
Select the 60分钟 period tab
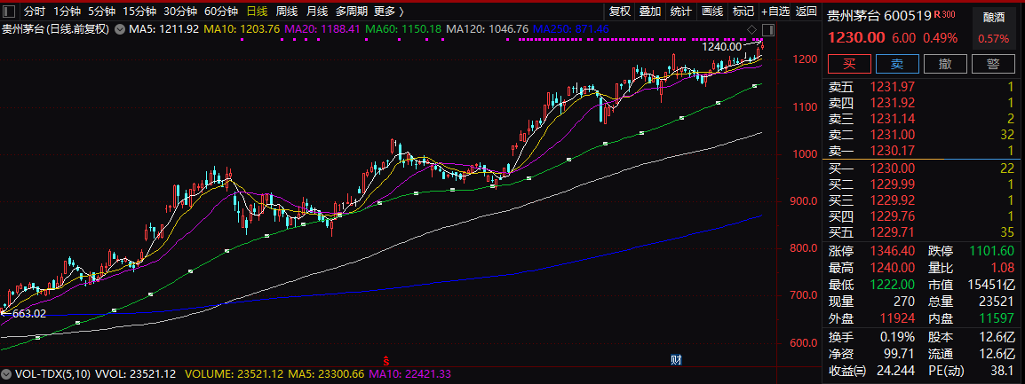[220, 12]
